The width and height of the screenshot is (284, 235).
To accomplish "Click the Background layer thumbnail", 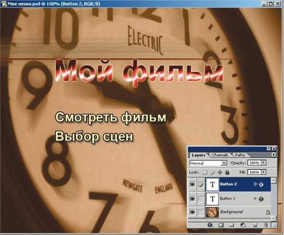I will 212,212.
